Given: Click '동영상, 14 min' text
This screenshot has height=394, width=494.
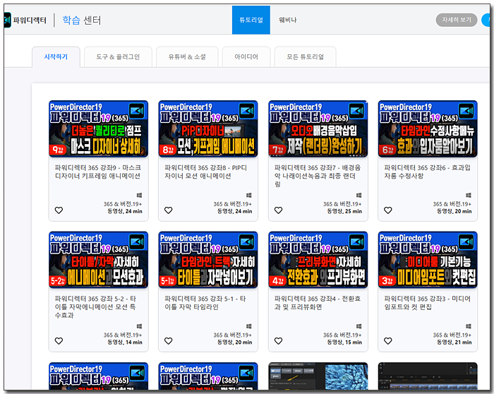Looking at the screenshot, I should click(125, 342).
